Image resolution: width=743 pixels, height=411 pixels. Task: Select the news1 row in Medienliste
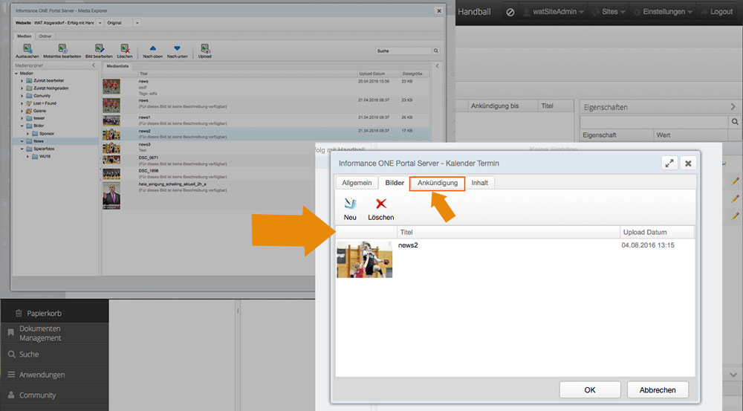[x=266, y=120]
